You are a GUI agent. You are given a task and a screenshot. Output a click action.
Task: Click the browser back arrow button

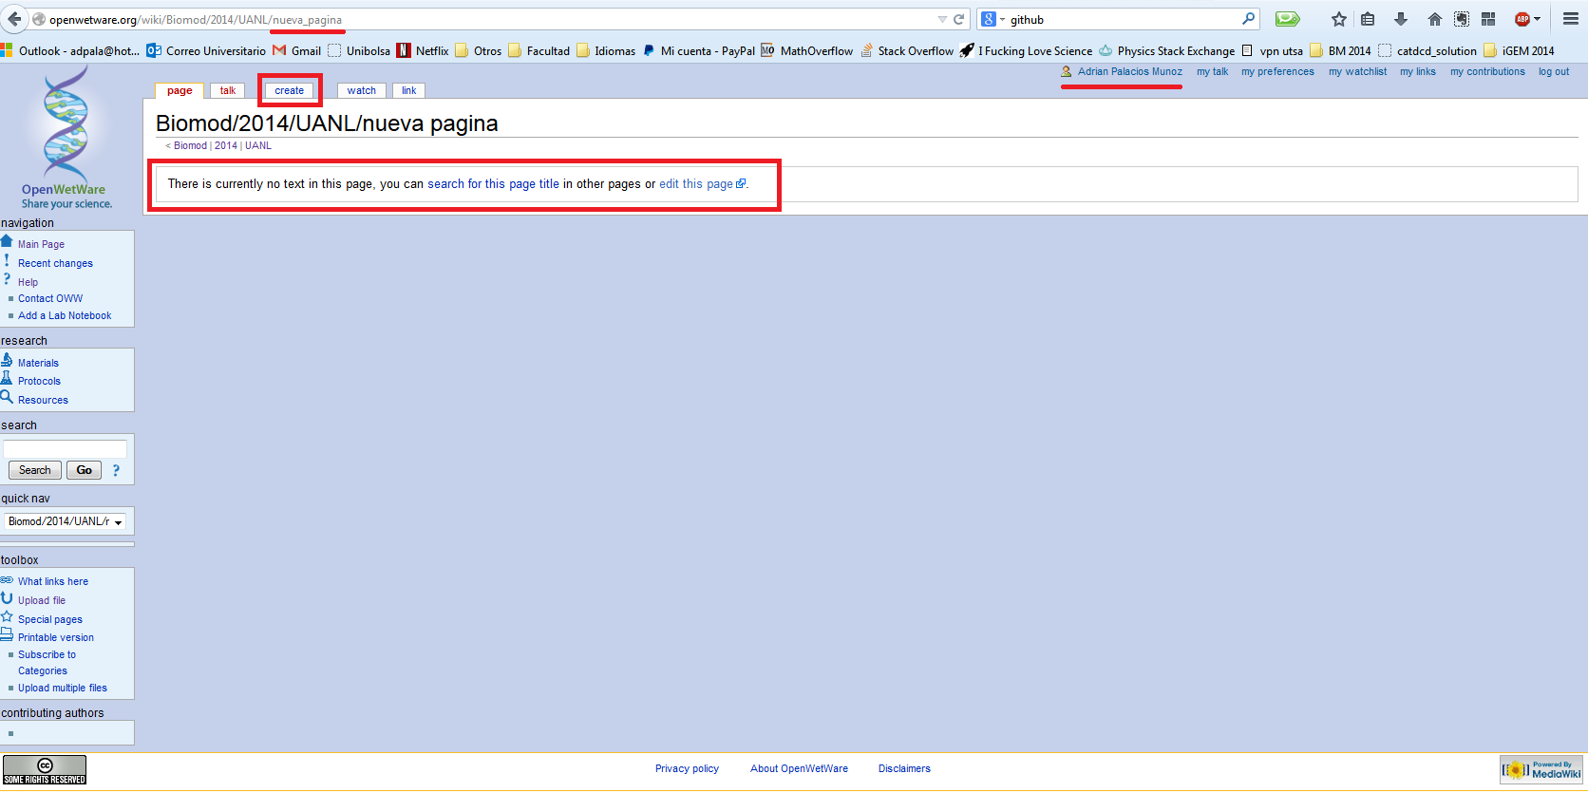[x=14, y=19]
